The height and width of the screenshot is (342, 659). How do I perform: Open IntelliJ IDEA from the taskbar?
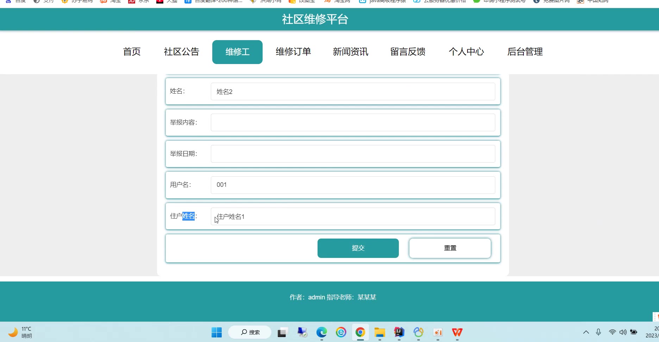point(399,332)
